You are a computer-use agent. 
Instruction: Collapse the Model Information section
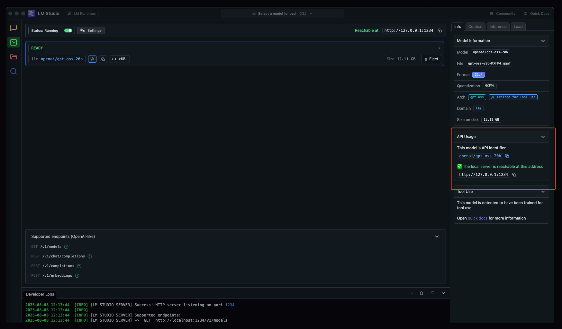tap(543, 40)
